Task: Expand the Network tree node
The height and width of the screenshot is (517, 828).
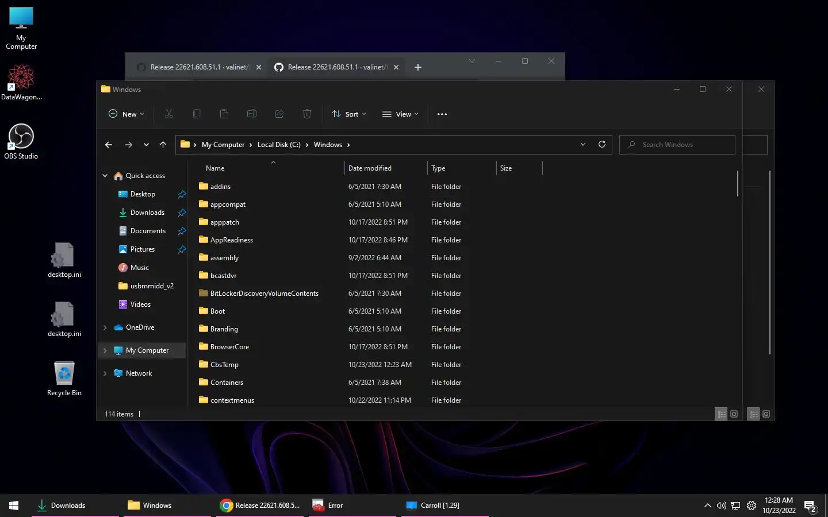Action: pyautogui.click(x=105, y=373)
